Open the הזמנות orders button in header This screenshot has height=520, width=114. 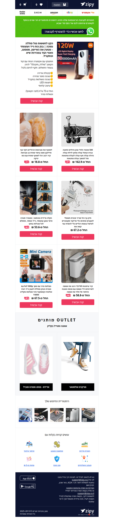[60, 5]
